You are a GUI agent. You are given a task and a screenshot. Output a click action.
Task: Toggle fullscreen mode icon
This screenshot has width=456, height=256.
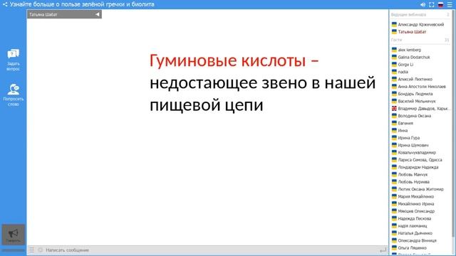click(x=432, y=5)
